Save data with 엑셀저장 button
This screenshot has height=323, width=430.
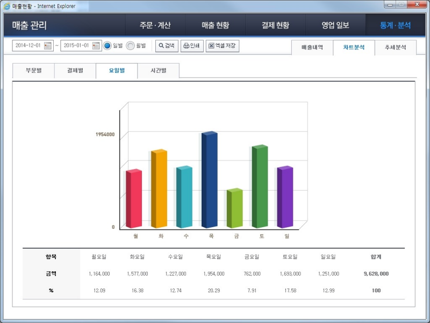coord(223,46)
